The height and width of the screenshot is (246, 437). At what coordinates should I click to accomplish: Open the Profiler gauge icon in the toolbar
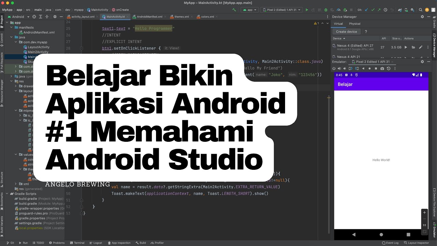coord(339,10)
